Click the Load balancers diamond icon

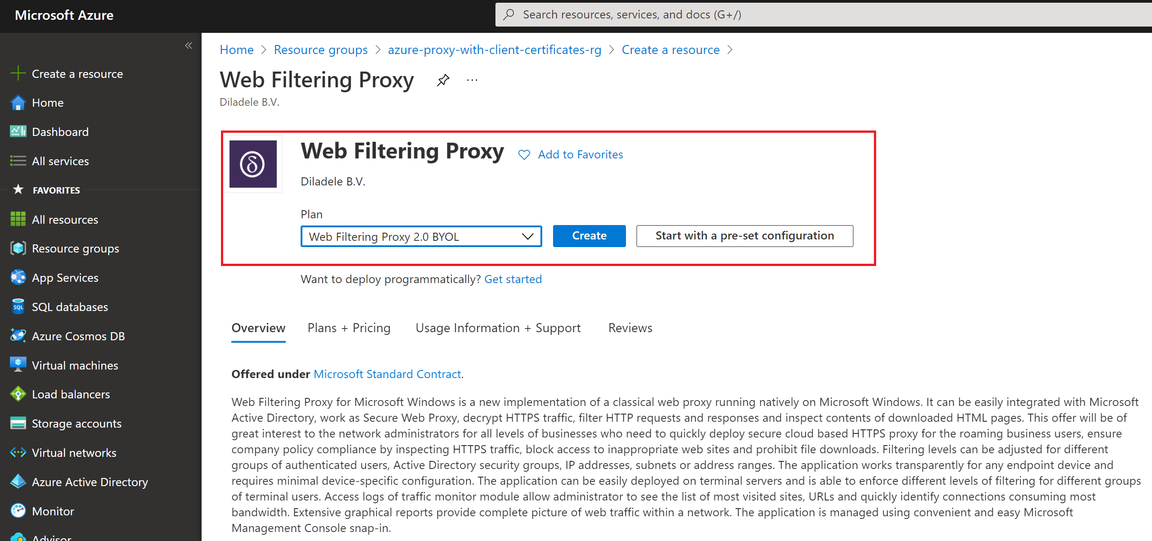coord(18,394)
